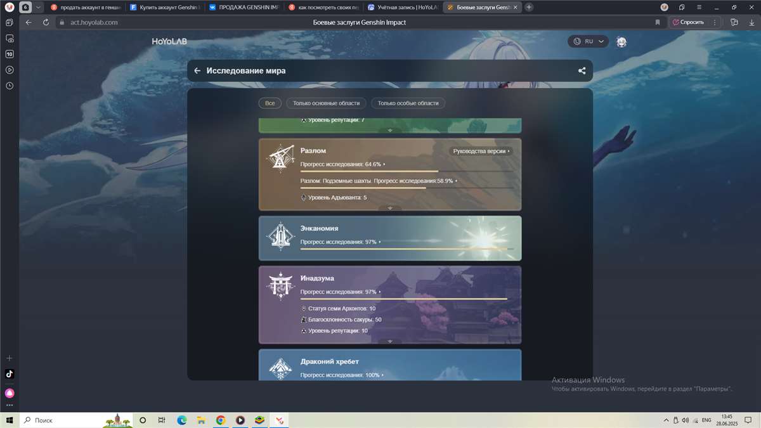Viewport: 761px width, 428px height.
Task: Show hidden system tray icons
Action: pos(667,420)
